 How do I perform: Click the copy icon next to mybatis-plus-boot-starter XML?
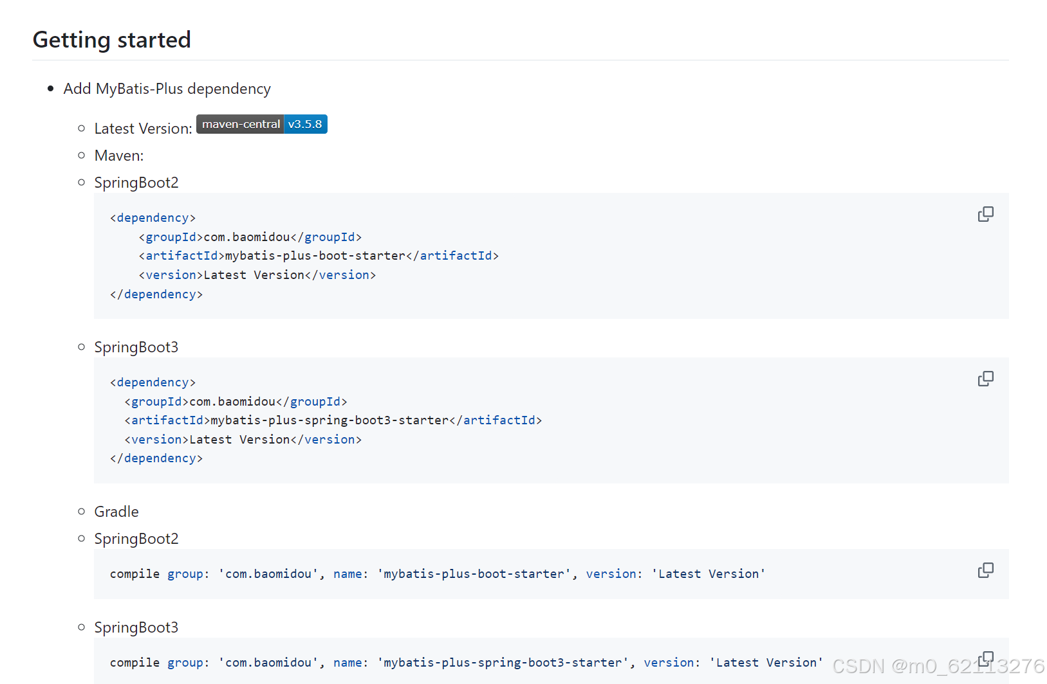pos(985,213)
